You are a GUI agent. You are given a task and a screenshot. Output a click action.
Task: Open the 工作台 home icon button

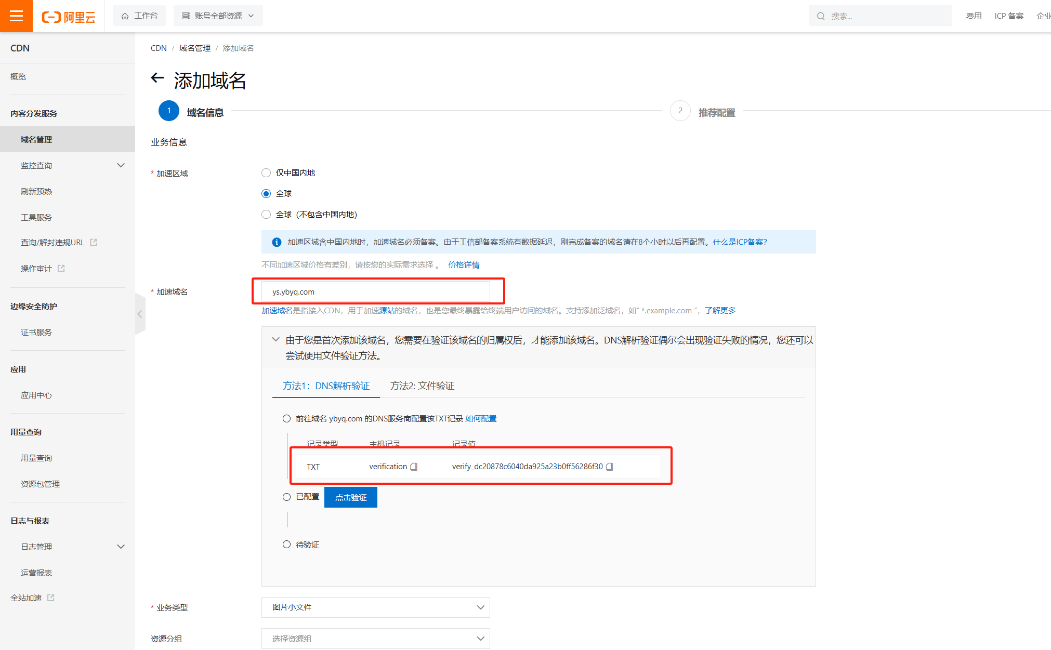139,16
